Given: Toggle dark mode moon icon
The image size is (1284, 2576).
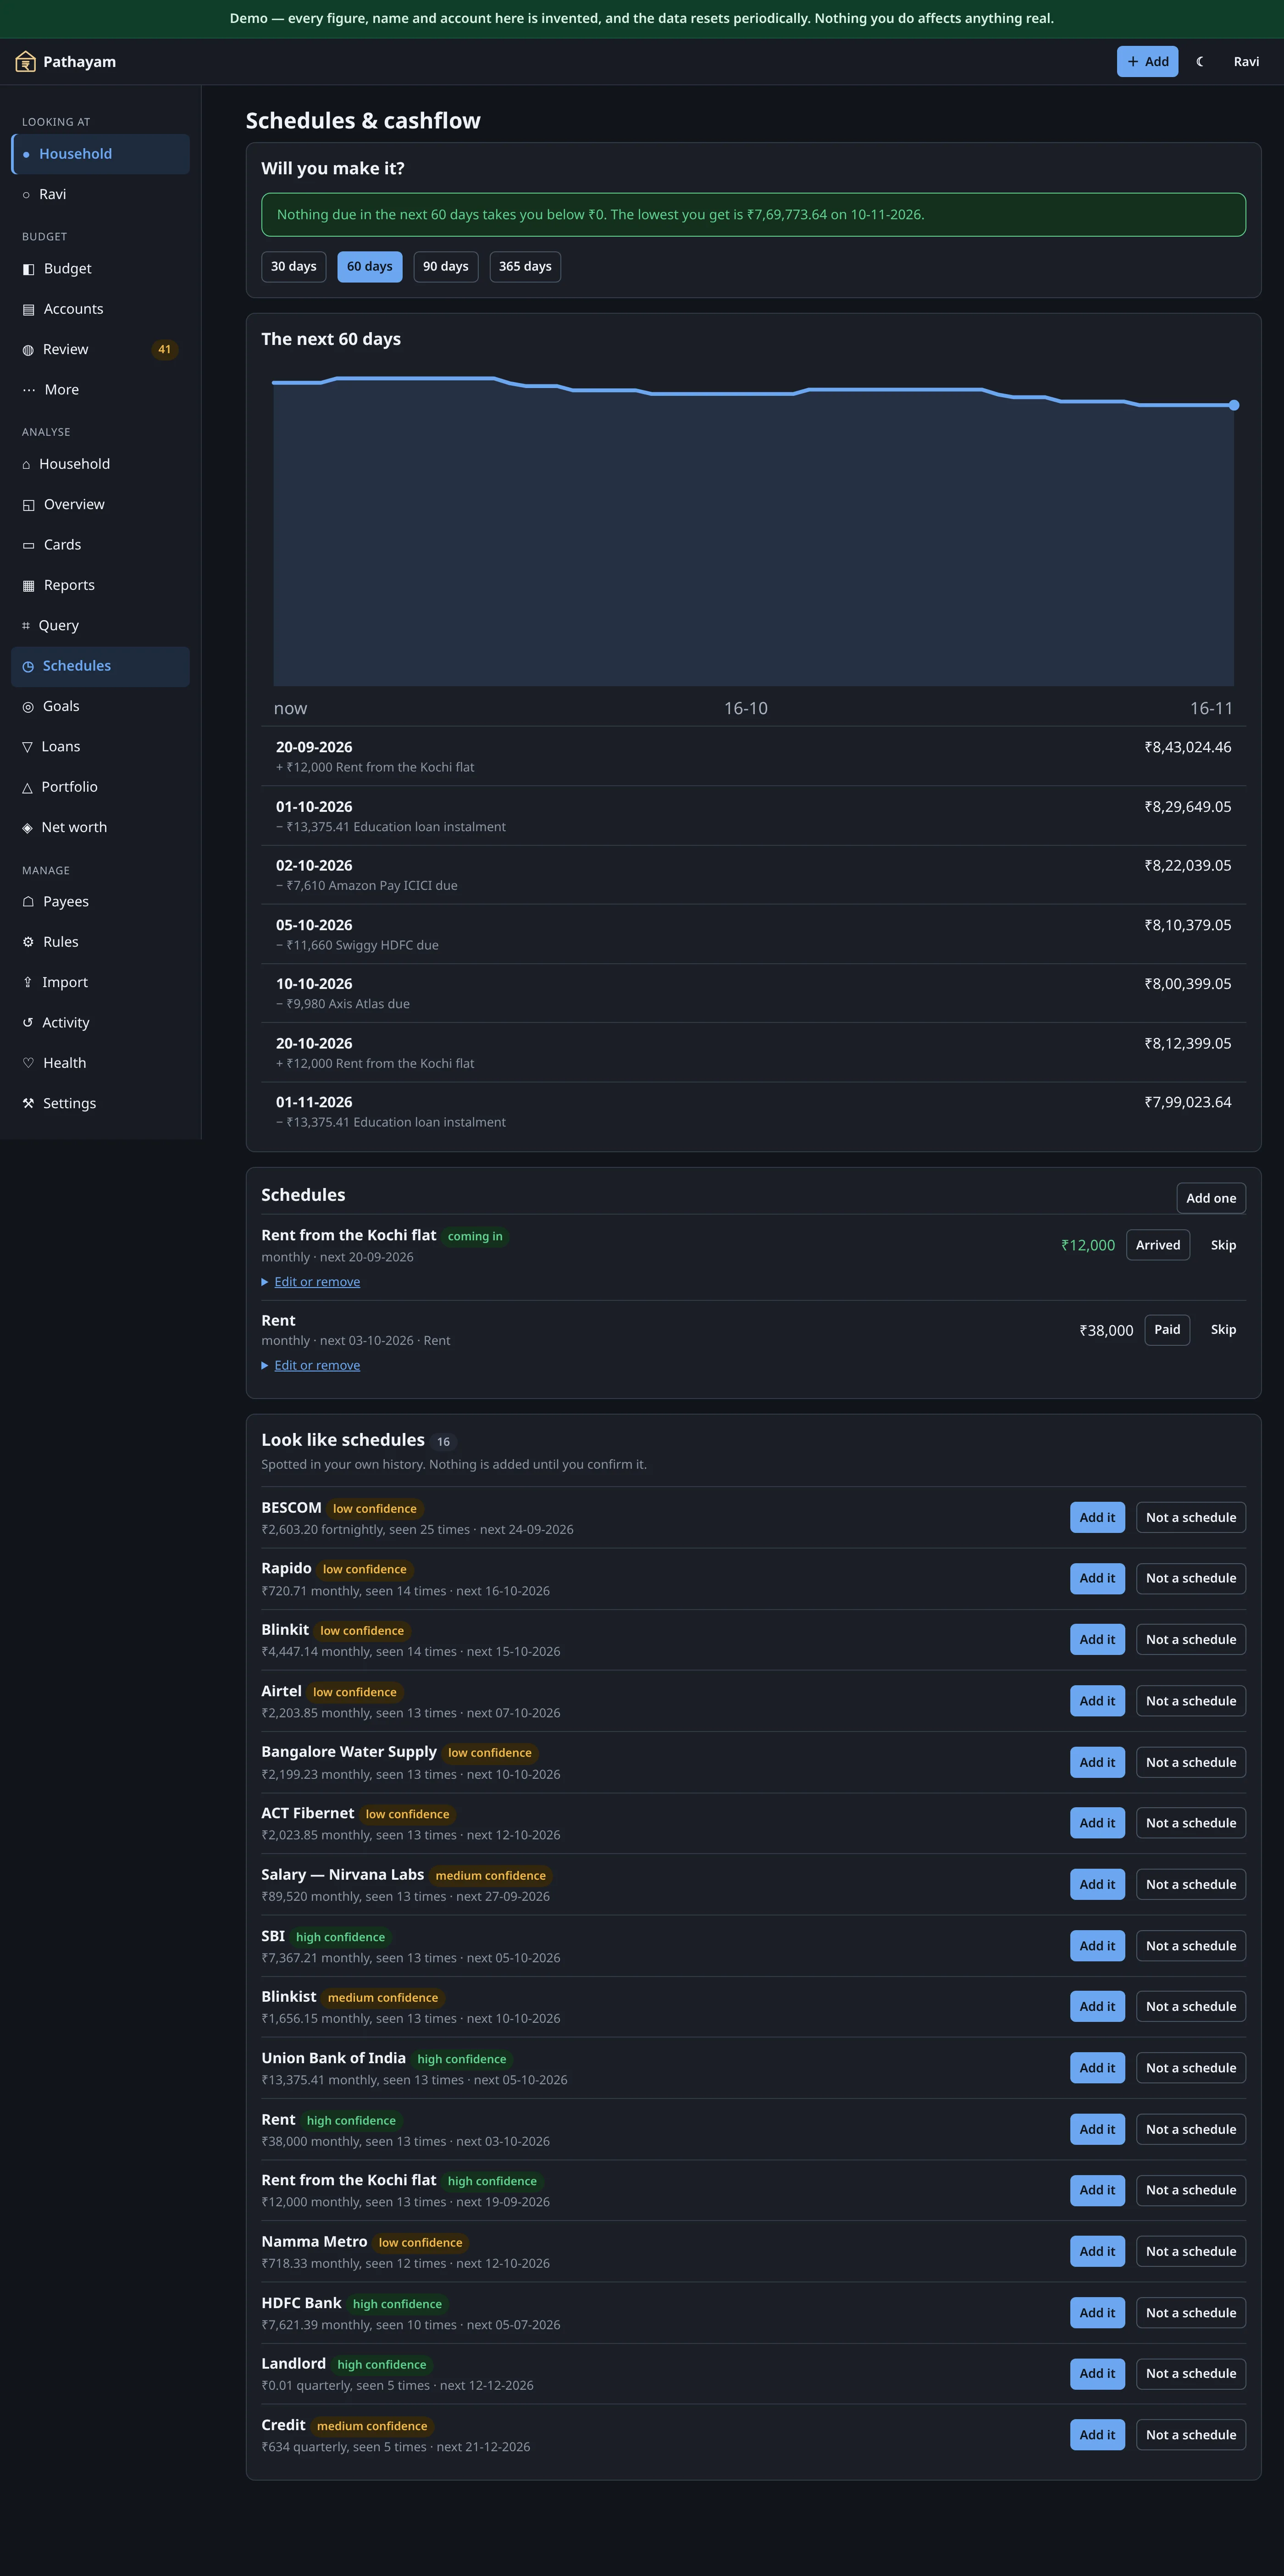Looking at the screenshot, I should coord(1200,62).
